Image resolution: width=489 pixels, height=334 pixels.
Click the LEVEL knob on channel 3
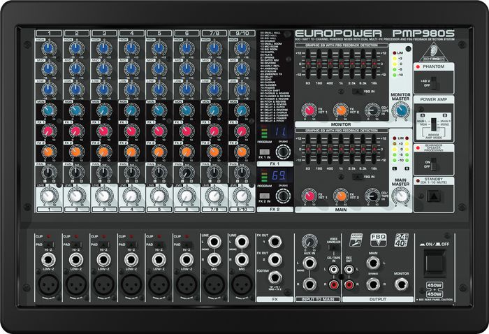[x=104, y=196]
